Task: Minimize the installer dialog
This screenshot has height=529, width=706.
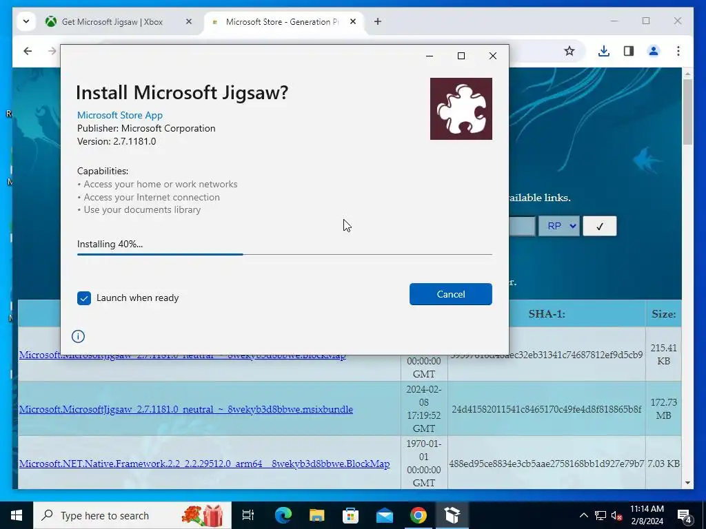Action: [430, 56]
